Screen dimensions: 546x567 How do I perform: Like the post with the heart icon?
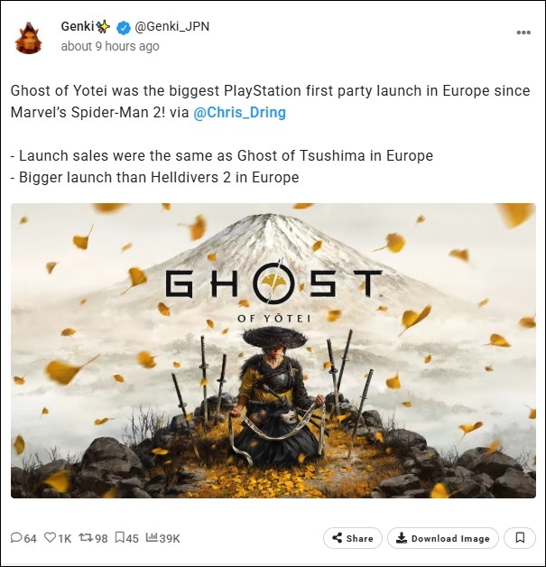click(x=50, y=538)
